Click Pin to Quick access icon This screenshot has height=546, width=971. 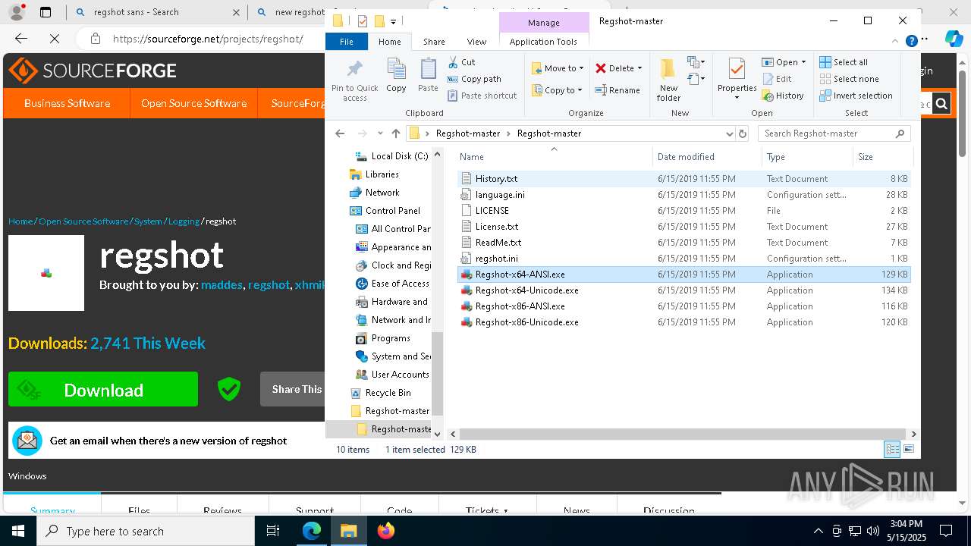[354, 80]
